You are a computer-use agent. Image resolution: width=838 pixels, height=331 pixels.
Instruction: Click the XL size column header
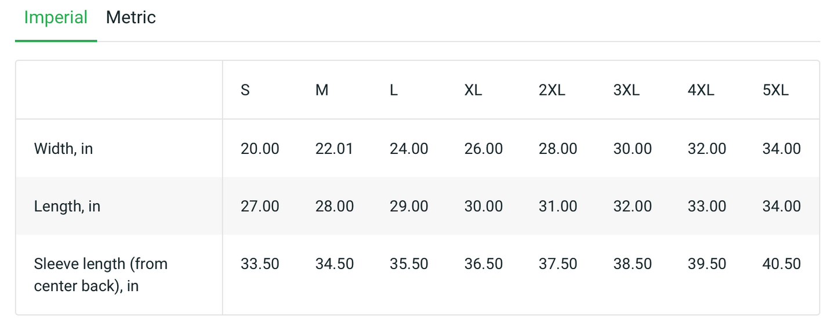click(x=473, y=90)
